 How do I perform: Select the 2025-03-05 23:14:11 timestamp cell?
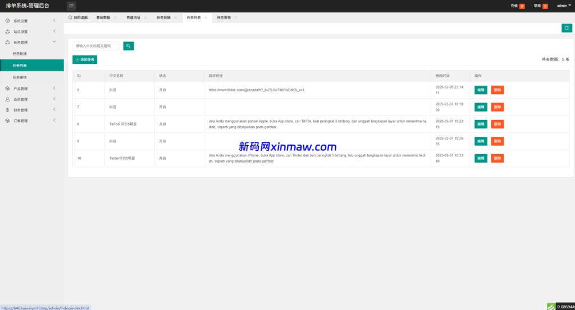[450, 90]
